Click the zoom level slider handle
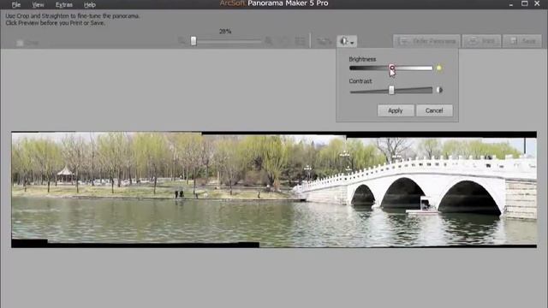The height and width of the screenshot is (308, 548). coord(194,41)
